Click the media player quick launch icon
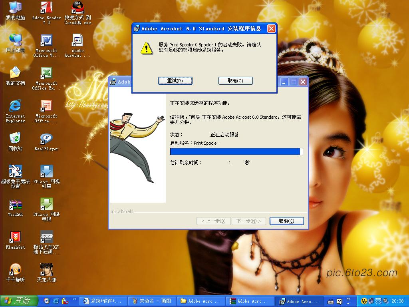The height and width of the screenshot is (307, 409). coord(46,301)
